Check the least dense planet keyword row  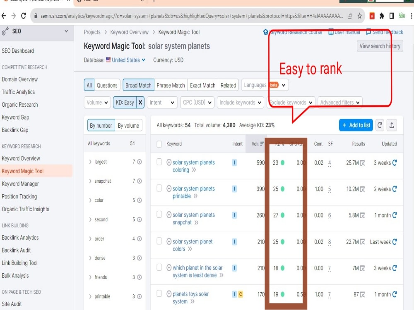(159, 267)
